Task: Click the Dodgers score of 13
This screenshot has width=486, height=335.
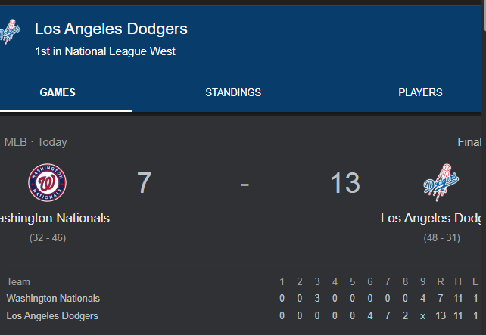Action: (x=344, y=183)
